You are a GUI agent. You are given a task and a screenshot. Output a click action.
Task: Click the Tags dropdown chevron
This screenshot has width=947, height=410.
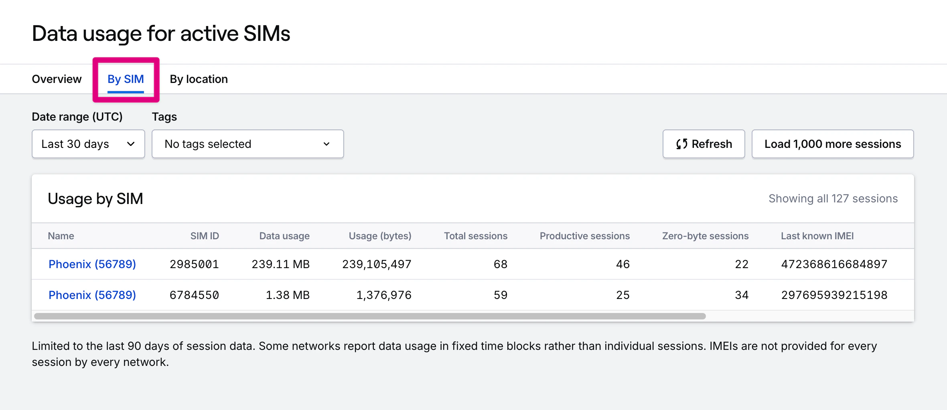326,144
